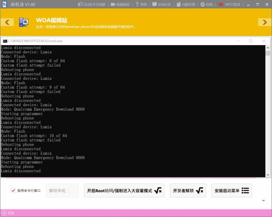Click the cmd.exe window title icon
272x217 pixels.
5,41
